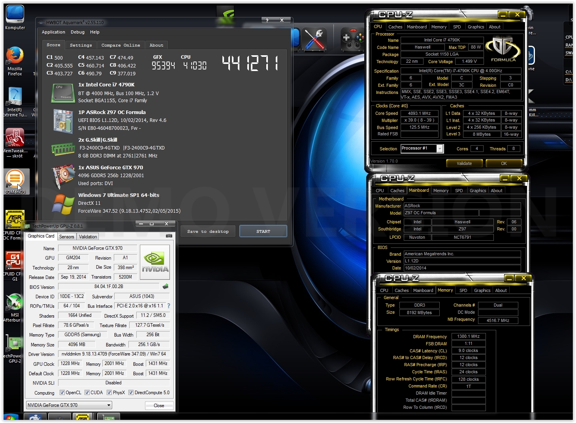
Task: Toggle the OpenCL checkbox in GPU-Z
Action: click(62, 393)
